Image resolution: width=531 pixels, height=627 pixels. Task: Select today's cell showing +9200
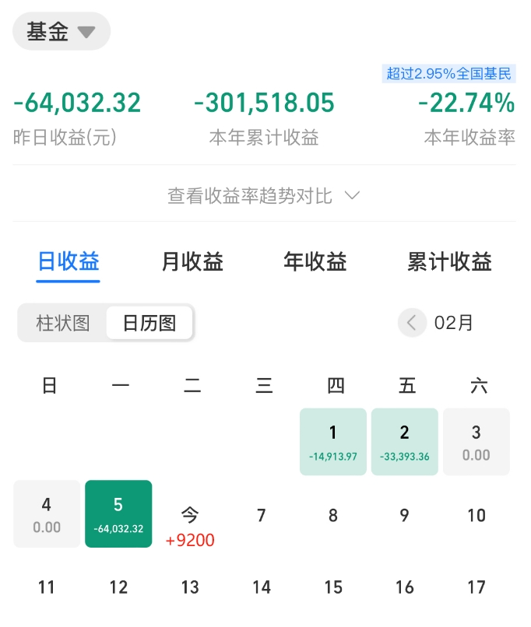190,525
